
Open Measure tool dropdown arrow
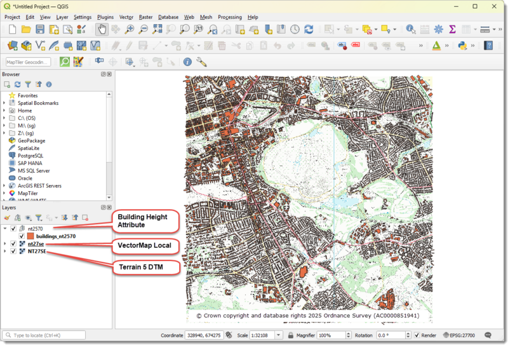495,29
